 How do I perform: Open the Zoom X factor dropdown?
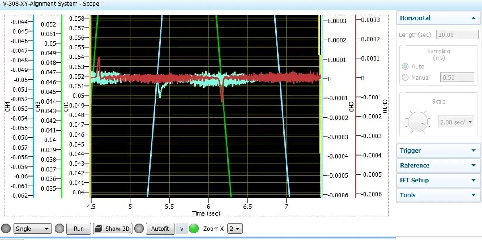(235, 229)
